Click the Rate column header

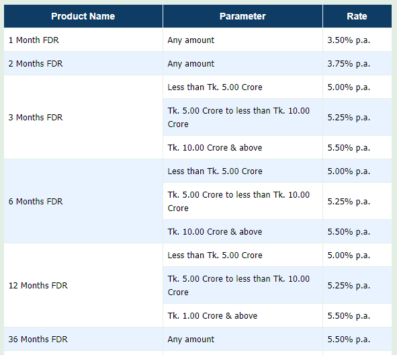click(357, 16)
